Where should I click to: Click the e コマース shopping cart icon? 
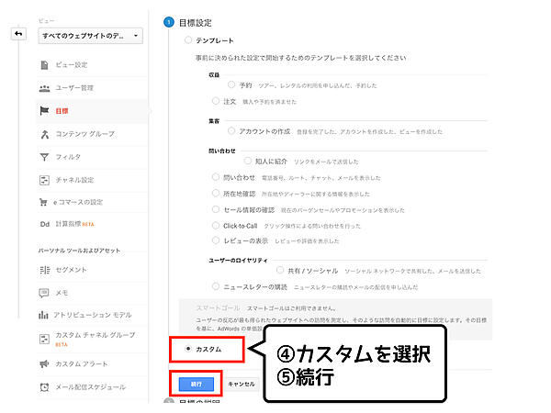point(43,202)
